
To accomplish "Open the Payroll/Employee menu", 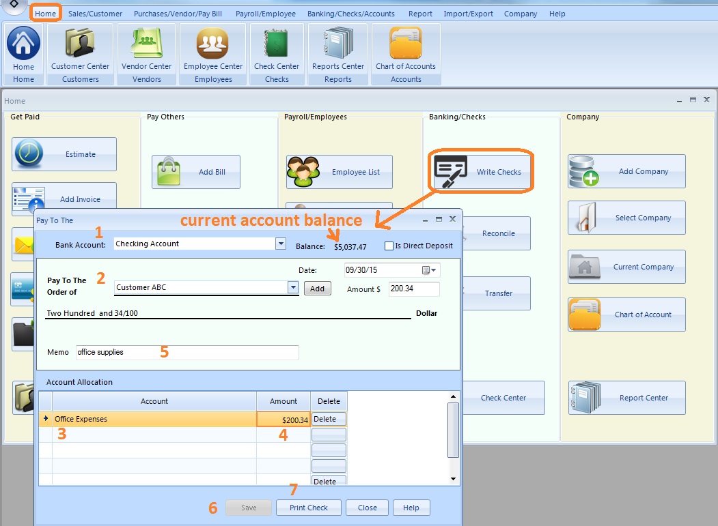I will pos(265,14).
